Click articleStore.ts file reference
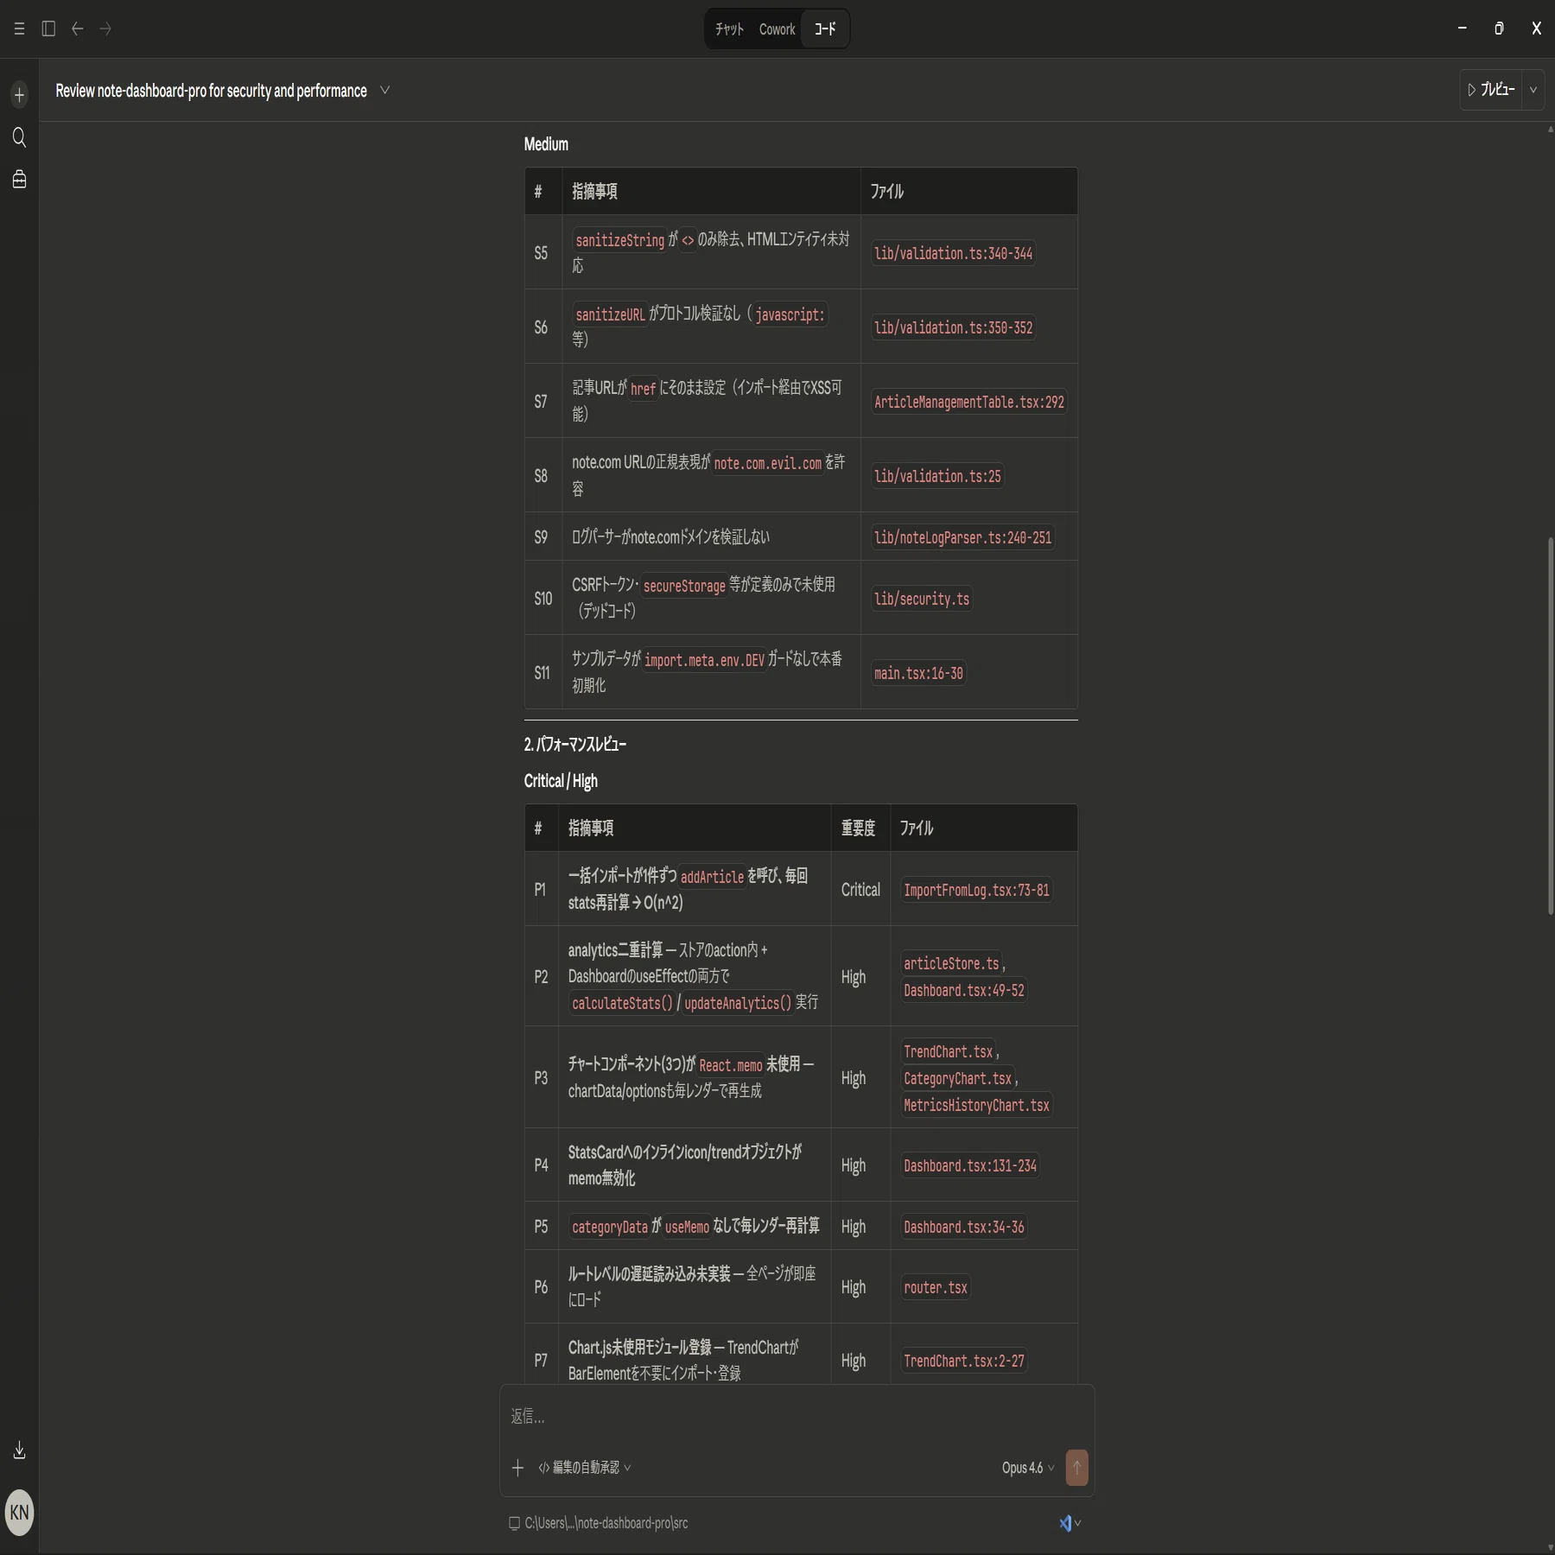Screen dimensions: 1555x1555 tap(951, 963)
